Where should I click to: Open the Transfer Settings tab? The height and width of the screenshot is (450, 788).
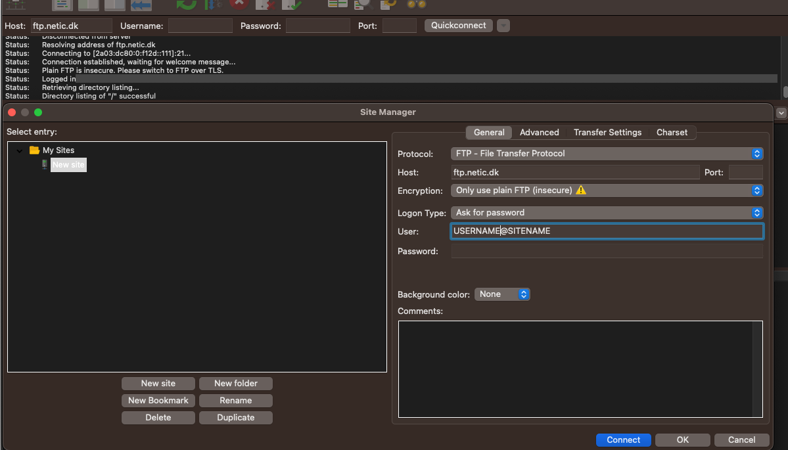pyautogui.click(x=607, y=133)
